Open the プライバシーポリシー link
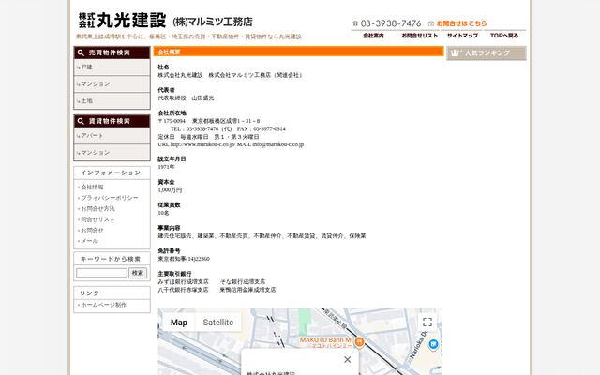Screen dimensions: 600x375 click(110, 198)
